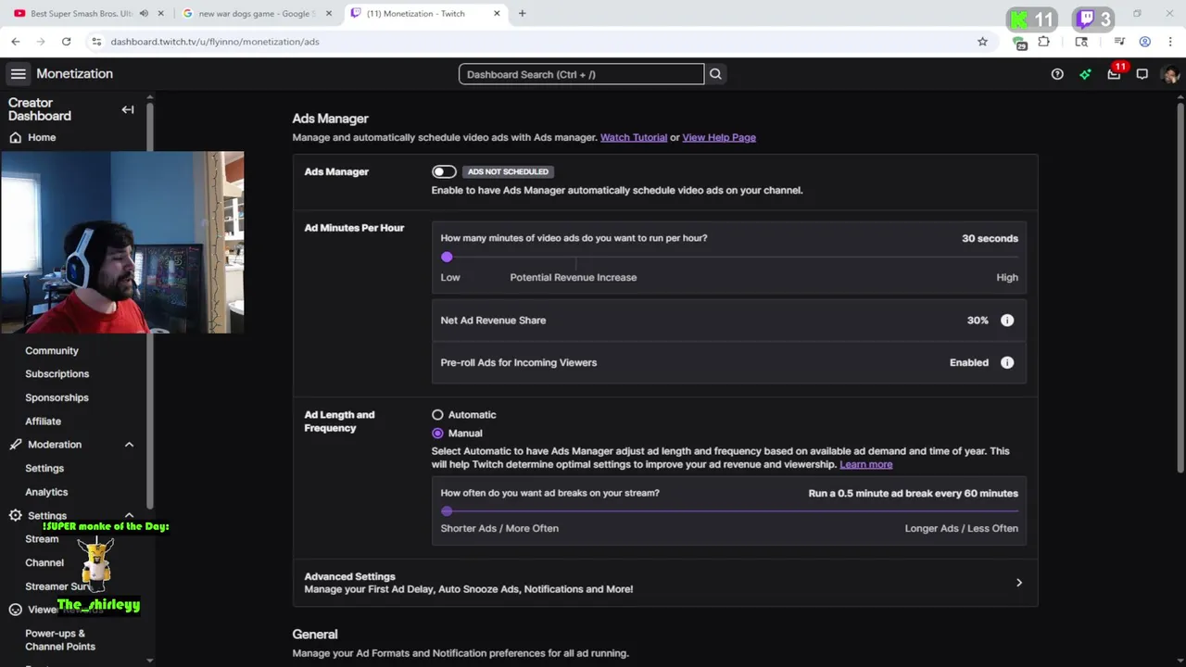Image resolution: width=1186 pixels, height=667 pixels.
Task: Collapse the Moderation sidebar group
Action: tap(129, 445)
